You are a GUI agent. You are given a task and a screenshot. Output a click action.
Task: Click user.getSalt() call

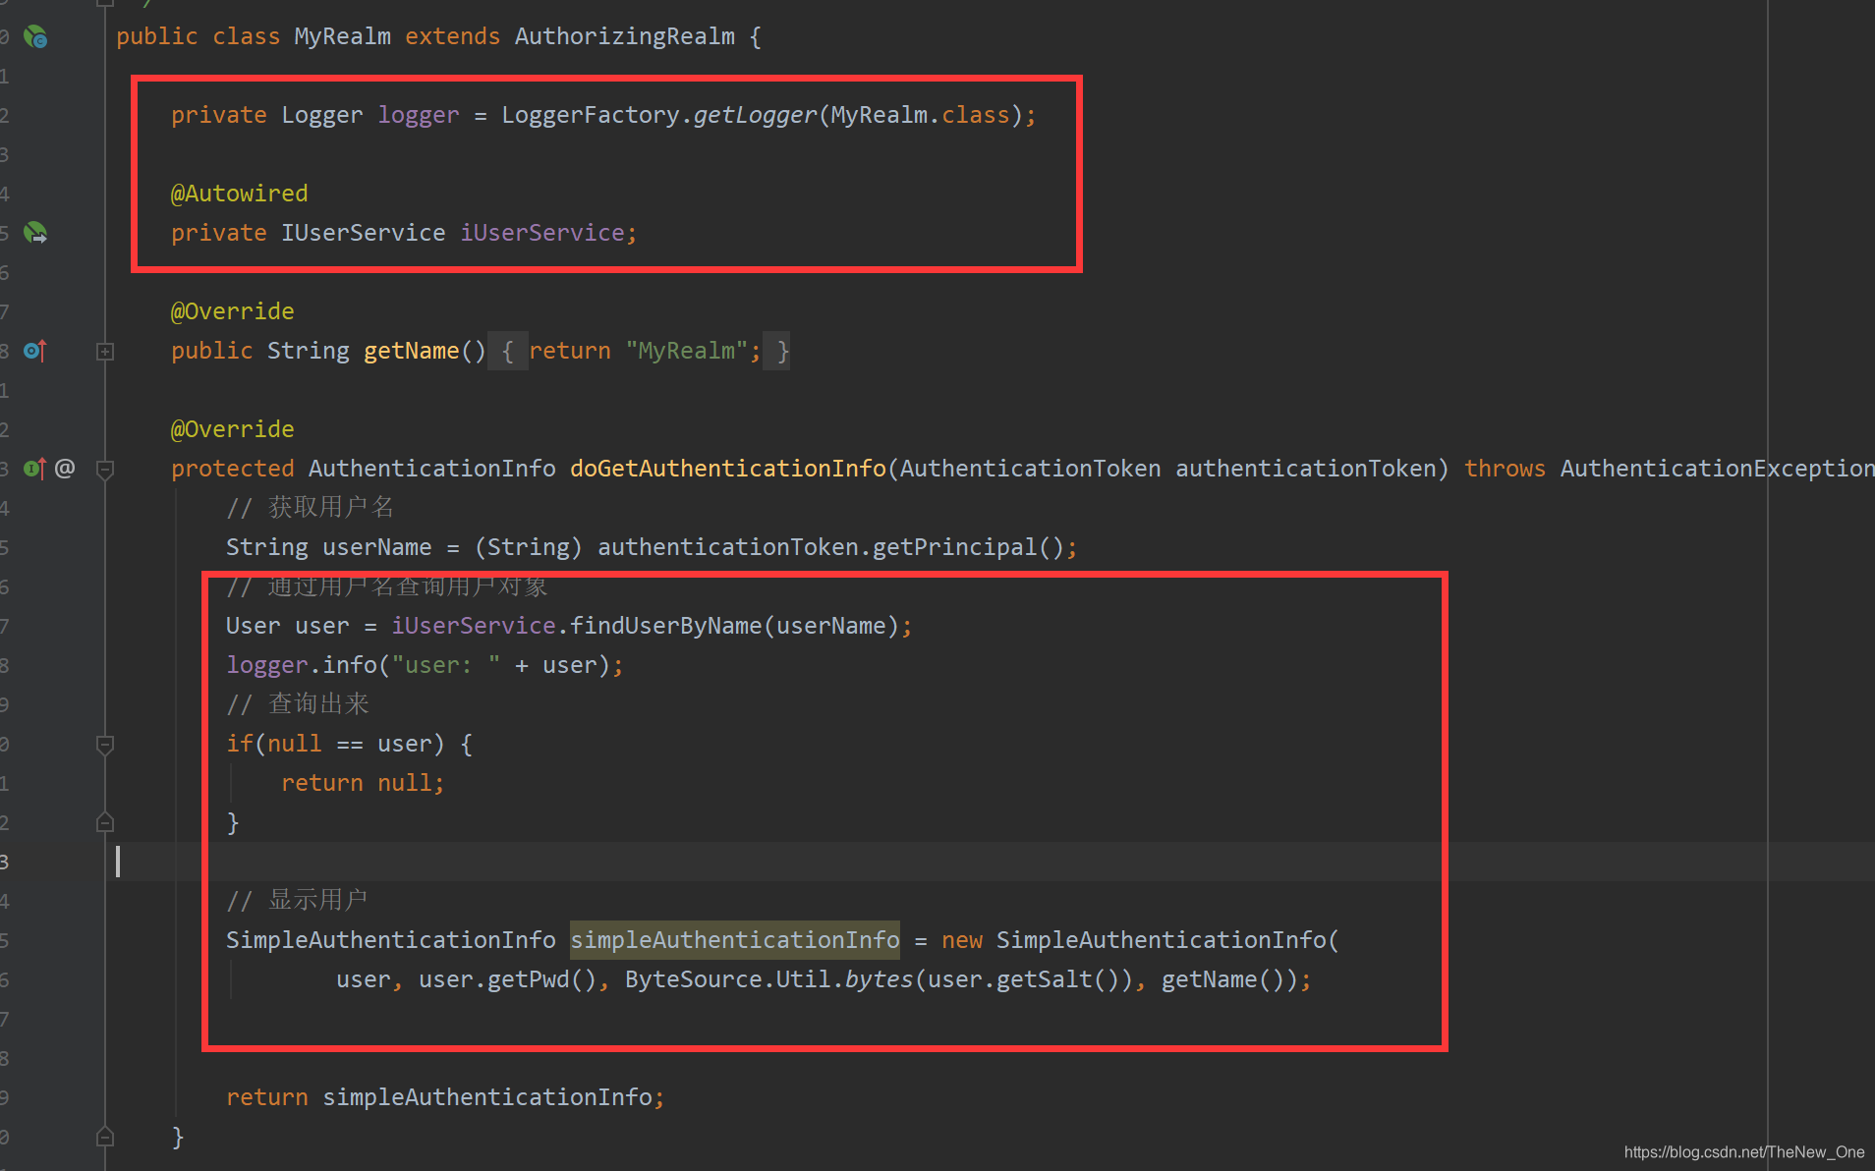pyautogui.click(x=1024, y=979)
